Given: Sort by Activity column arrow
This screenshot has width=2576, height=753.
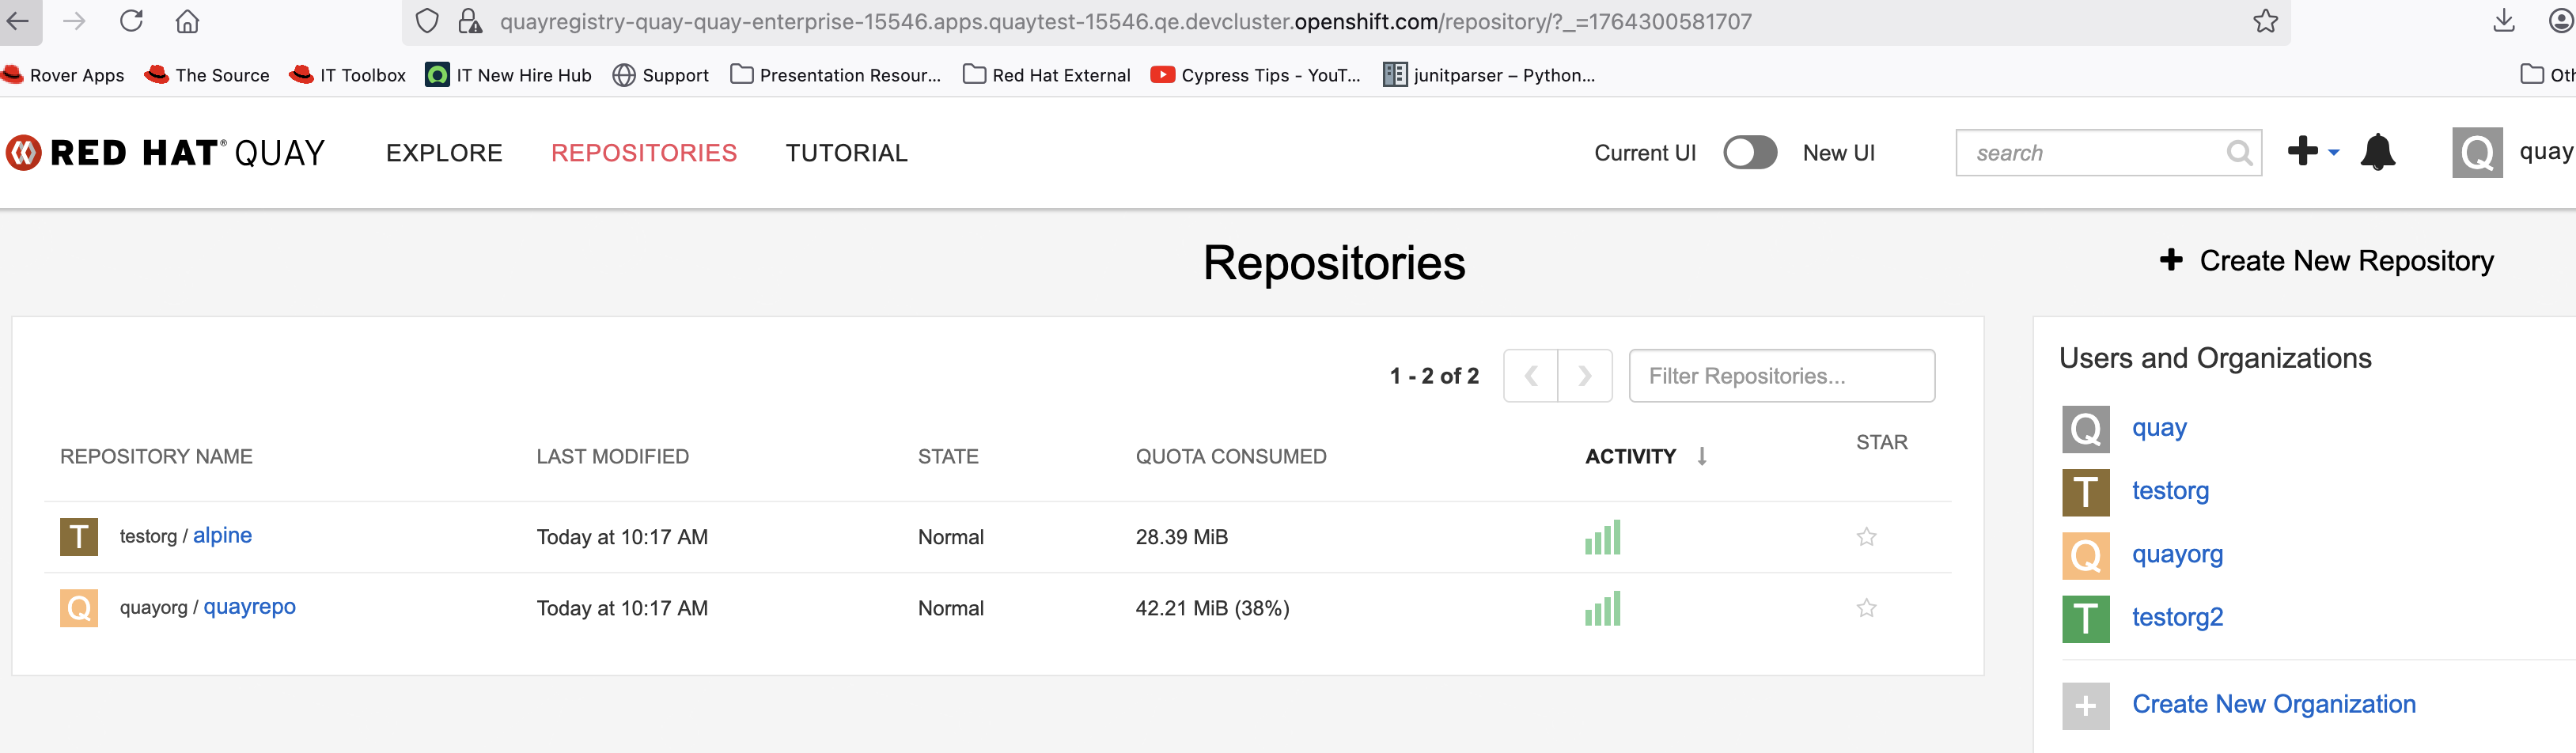Looking at the screenshot, I should click(1701, 456).
